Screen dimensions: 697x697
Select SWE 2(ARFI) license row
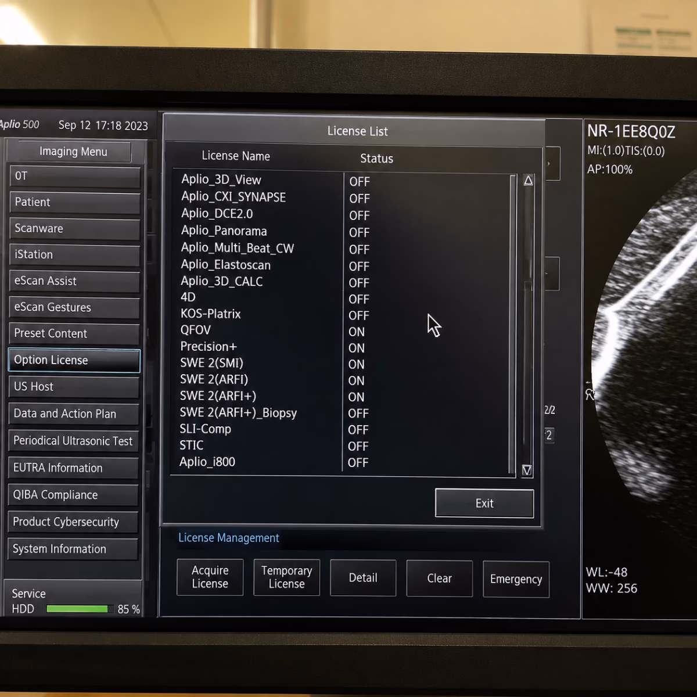[x=343, y=379]
